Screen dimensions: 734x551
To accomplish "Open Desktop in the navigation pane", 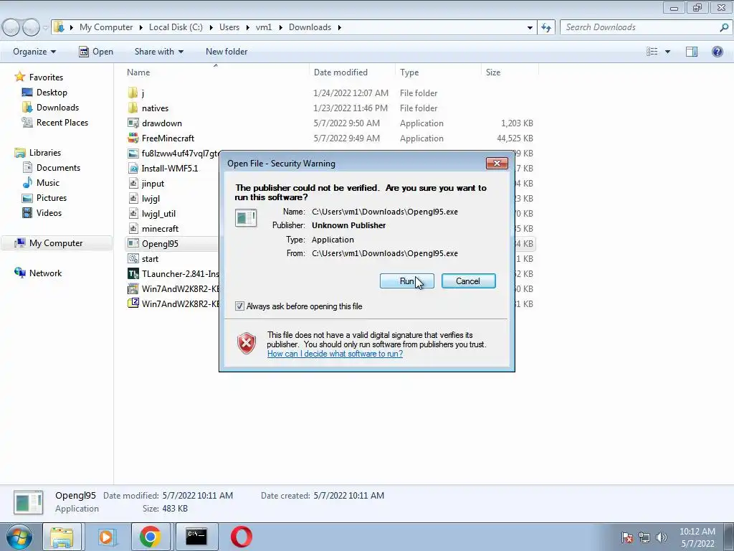I will click(x=52, y=93).
